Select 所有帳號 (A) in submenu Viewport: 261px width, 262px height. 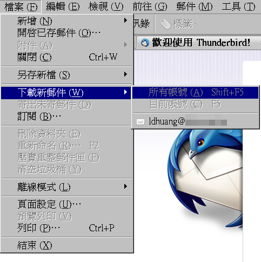click(x=195, y=93)
